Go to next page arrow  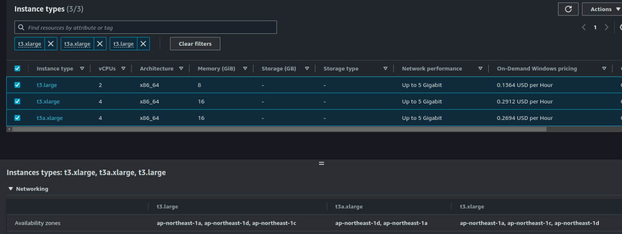pos(606,27)
